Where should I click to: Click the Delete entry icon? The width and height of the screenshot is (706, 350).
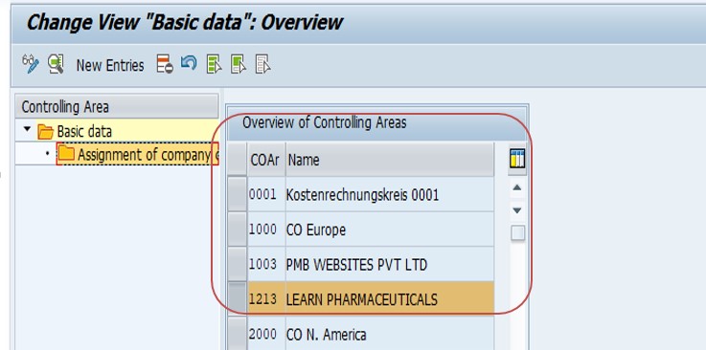pyautogui.click(x=165, y=64)
